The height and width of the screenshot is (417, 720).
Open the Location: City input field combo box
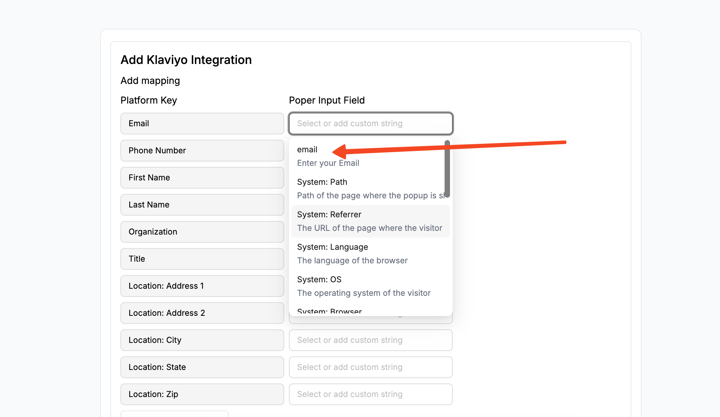point(371,340)
